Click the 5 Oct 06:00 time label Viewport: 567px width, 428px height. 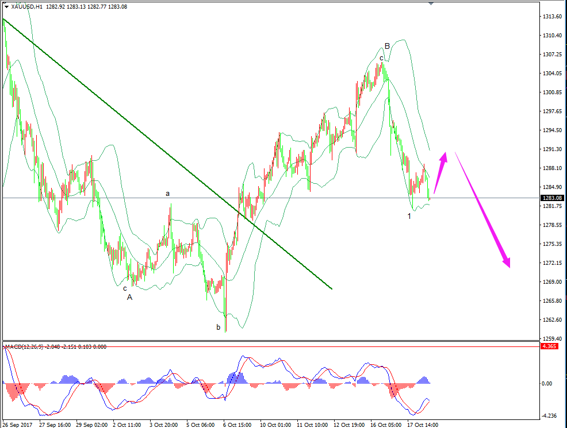tap(200, 425)
